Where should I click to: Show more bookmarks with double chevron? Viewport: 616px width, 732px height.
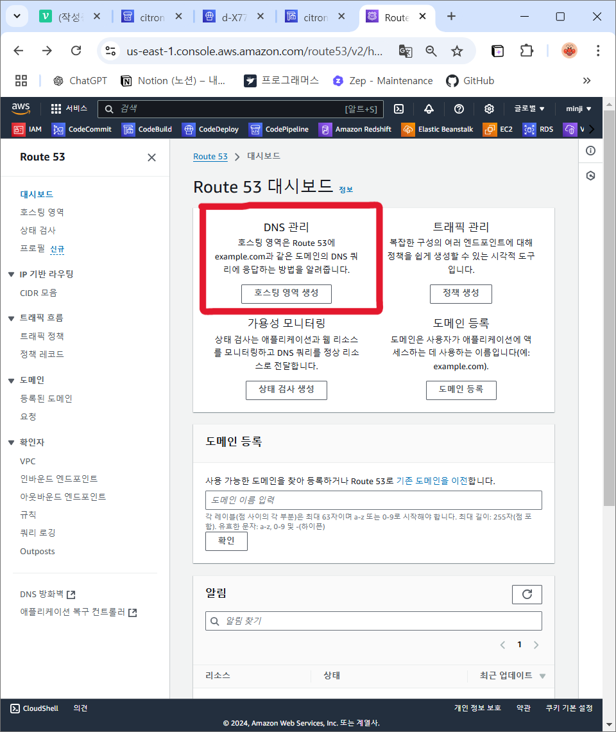coord(586,81)
